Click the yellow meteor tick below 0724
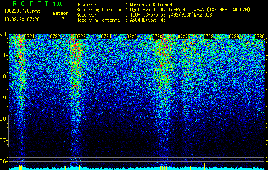 101,166
